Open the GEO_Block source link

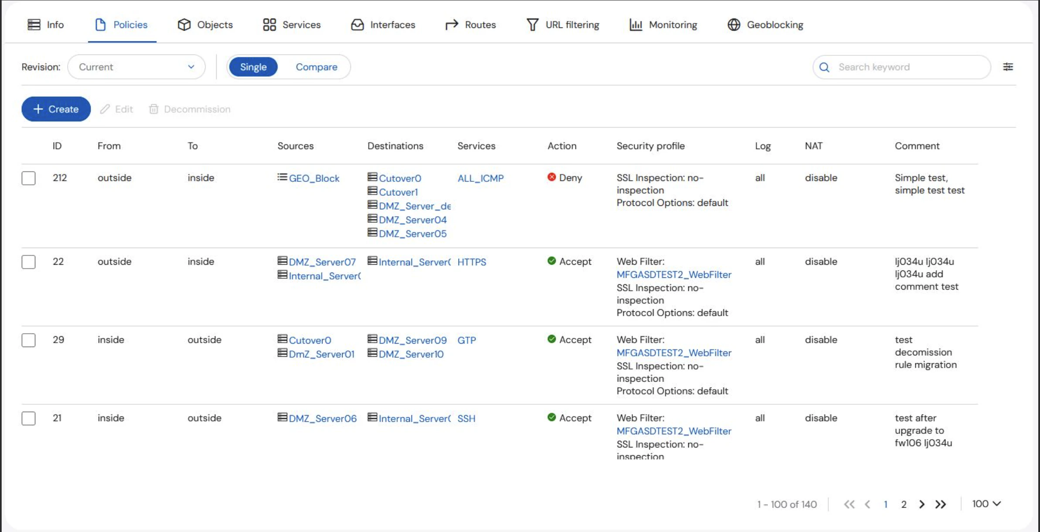[x=314, y=178]
